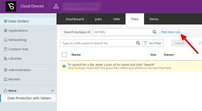Open the No Filter dropdown
202x111 pixels.
point(153,43)
